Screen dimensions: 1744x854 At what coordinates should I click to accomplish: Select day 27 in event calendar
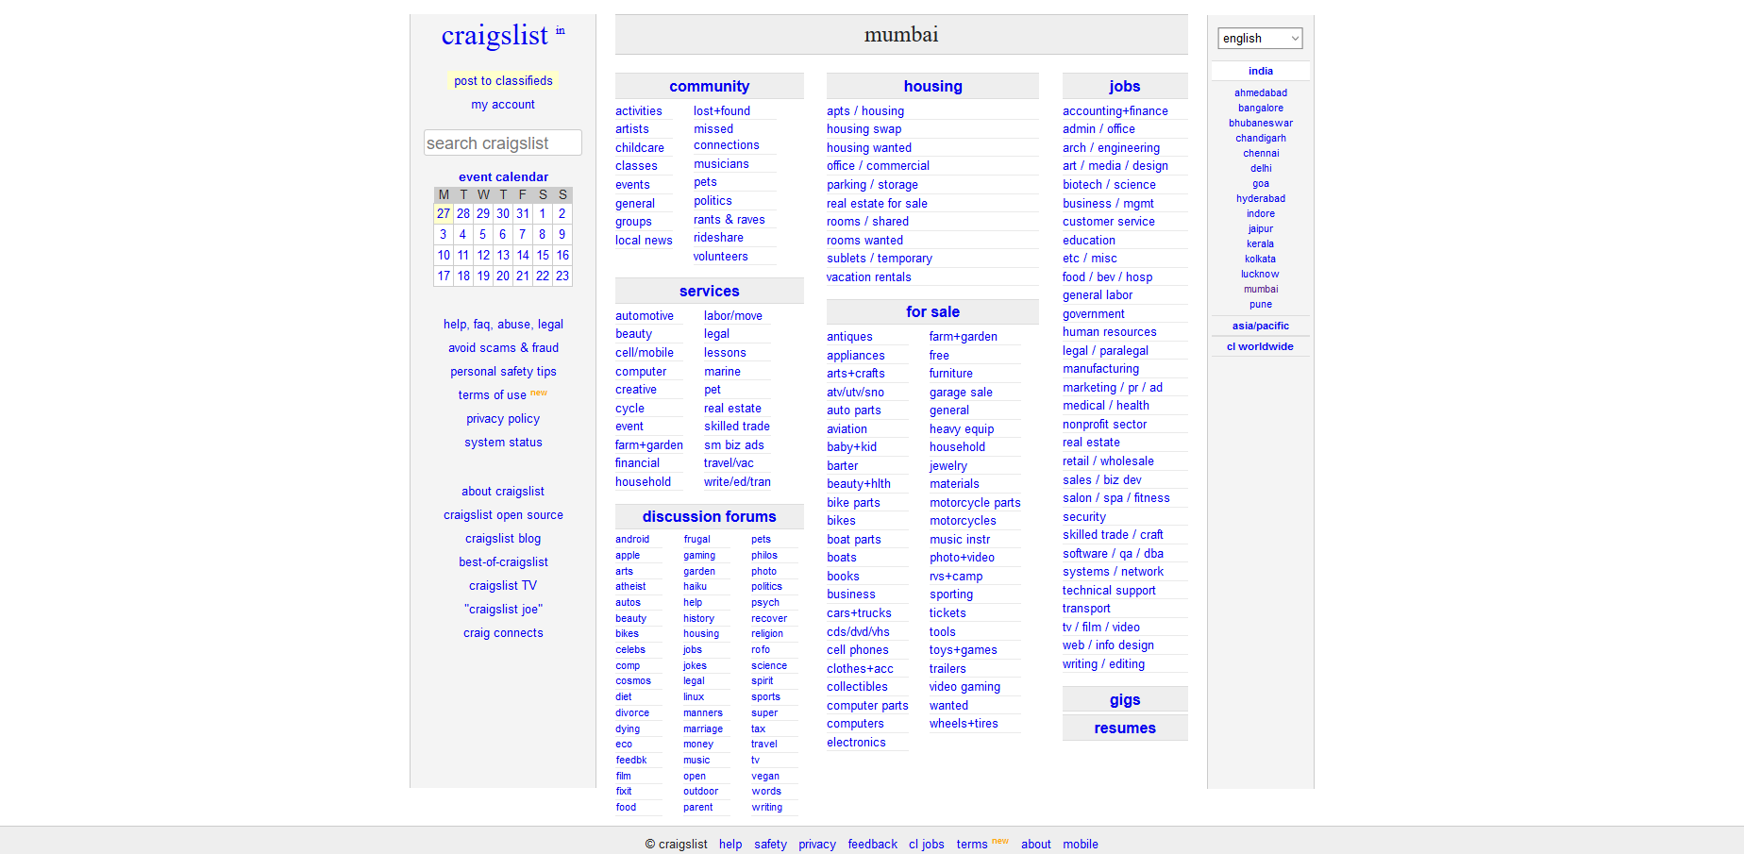coord(444,214)
